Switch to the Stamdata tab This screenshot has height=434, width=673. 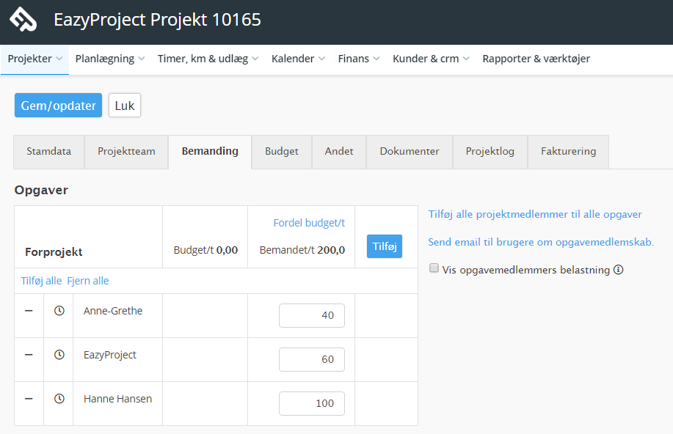point(49,151)
